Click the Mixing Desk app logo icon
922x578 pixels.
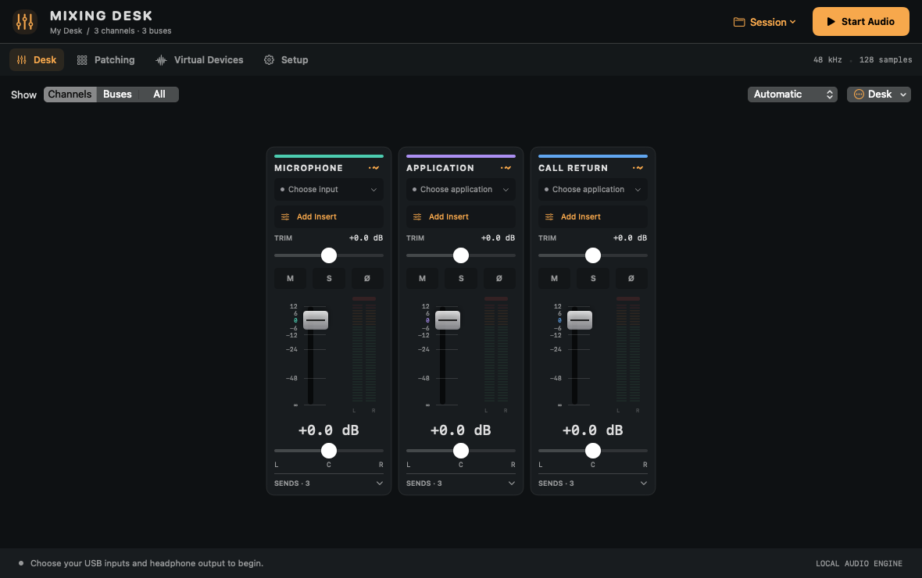click(x=25, y=22)
